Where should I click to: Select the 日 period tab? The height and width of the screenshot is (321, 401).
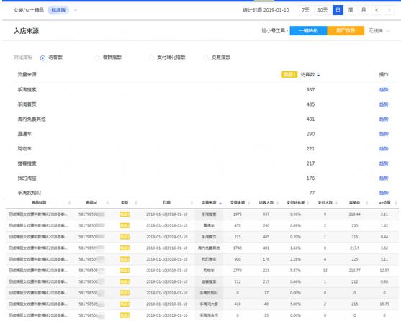(x=338, y=10)
